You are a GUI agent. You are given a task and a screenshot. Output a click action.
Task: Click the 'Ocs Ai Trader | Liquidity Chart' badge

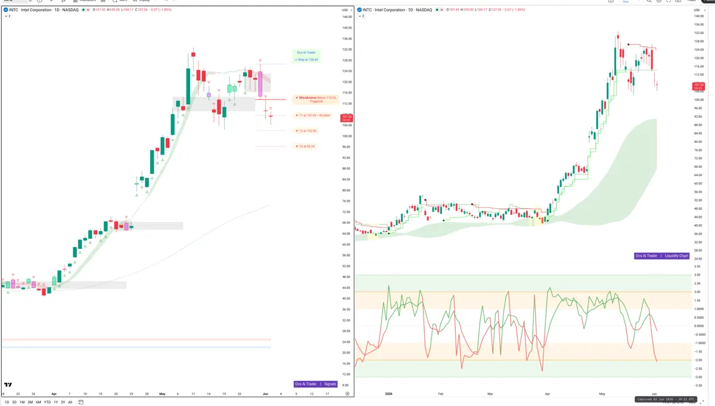click(x=661, y=255)
